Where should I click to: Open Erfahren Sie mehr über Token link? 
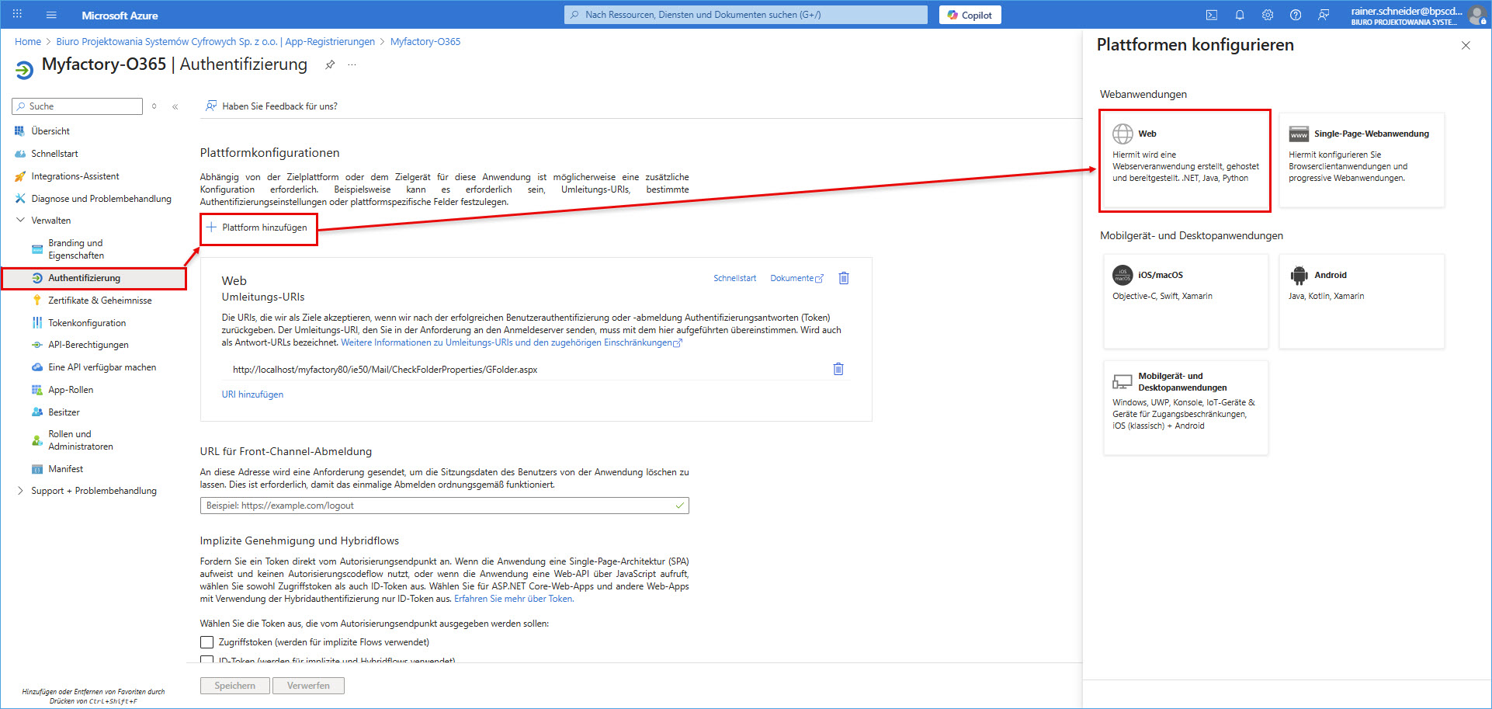click(x=514, y=599)
